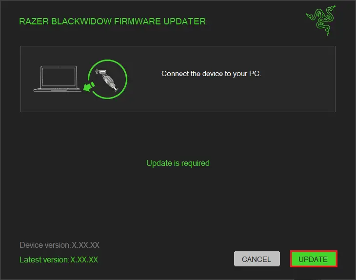
Task: Click the 'Latest version:' label
Action: [x=44, y=260]
